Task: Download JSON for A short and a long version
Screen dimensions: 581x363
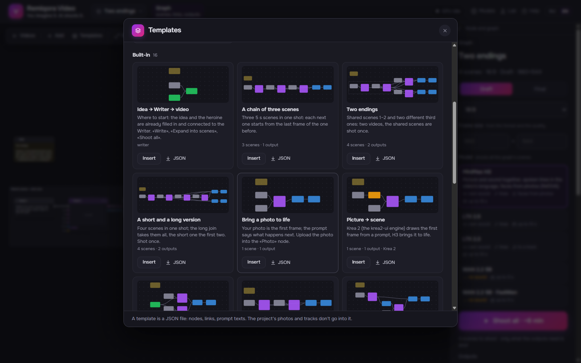Action: (x=176, y=262)
